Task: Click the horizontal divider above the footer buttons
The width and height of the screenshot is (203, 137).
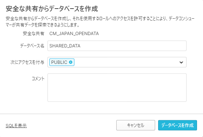Action: pos(102,114)
